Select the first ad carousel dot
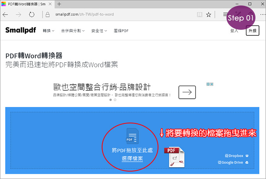The width and height of the screenshot is (266, 179). [111, 100]
